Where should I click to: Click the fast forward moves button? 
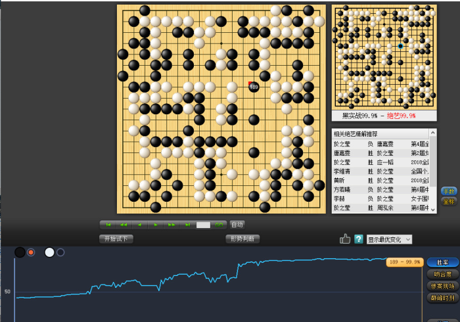(172, 225)
